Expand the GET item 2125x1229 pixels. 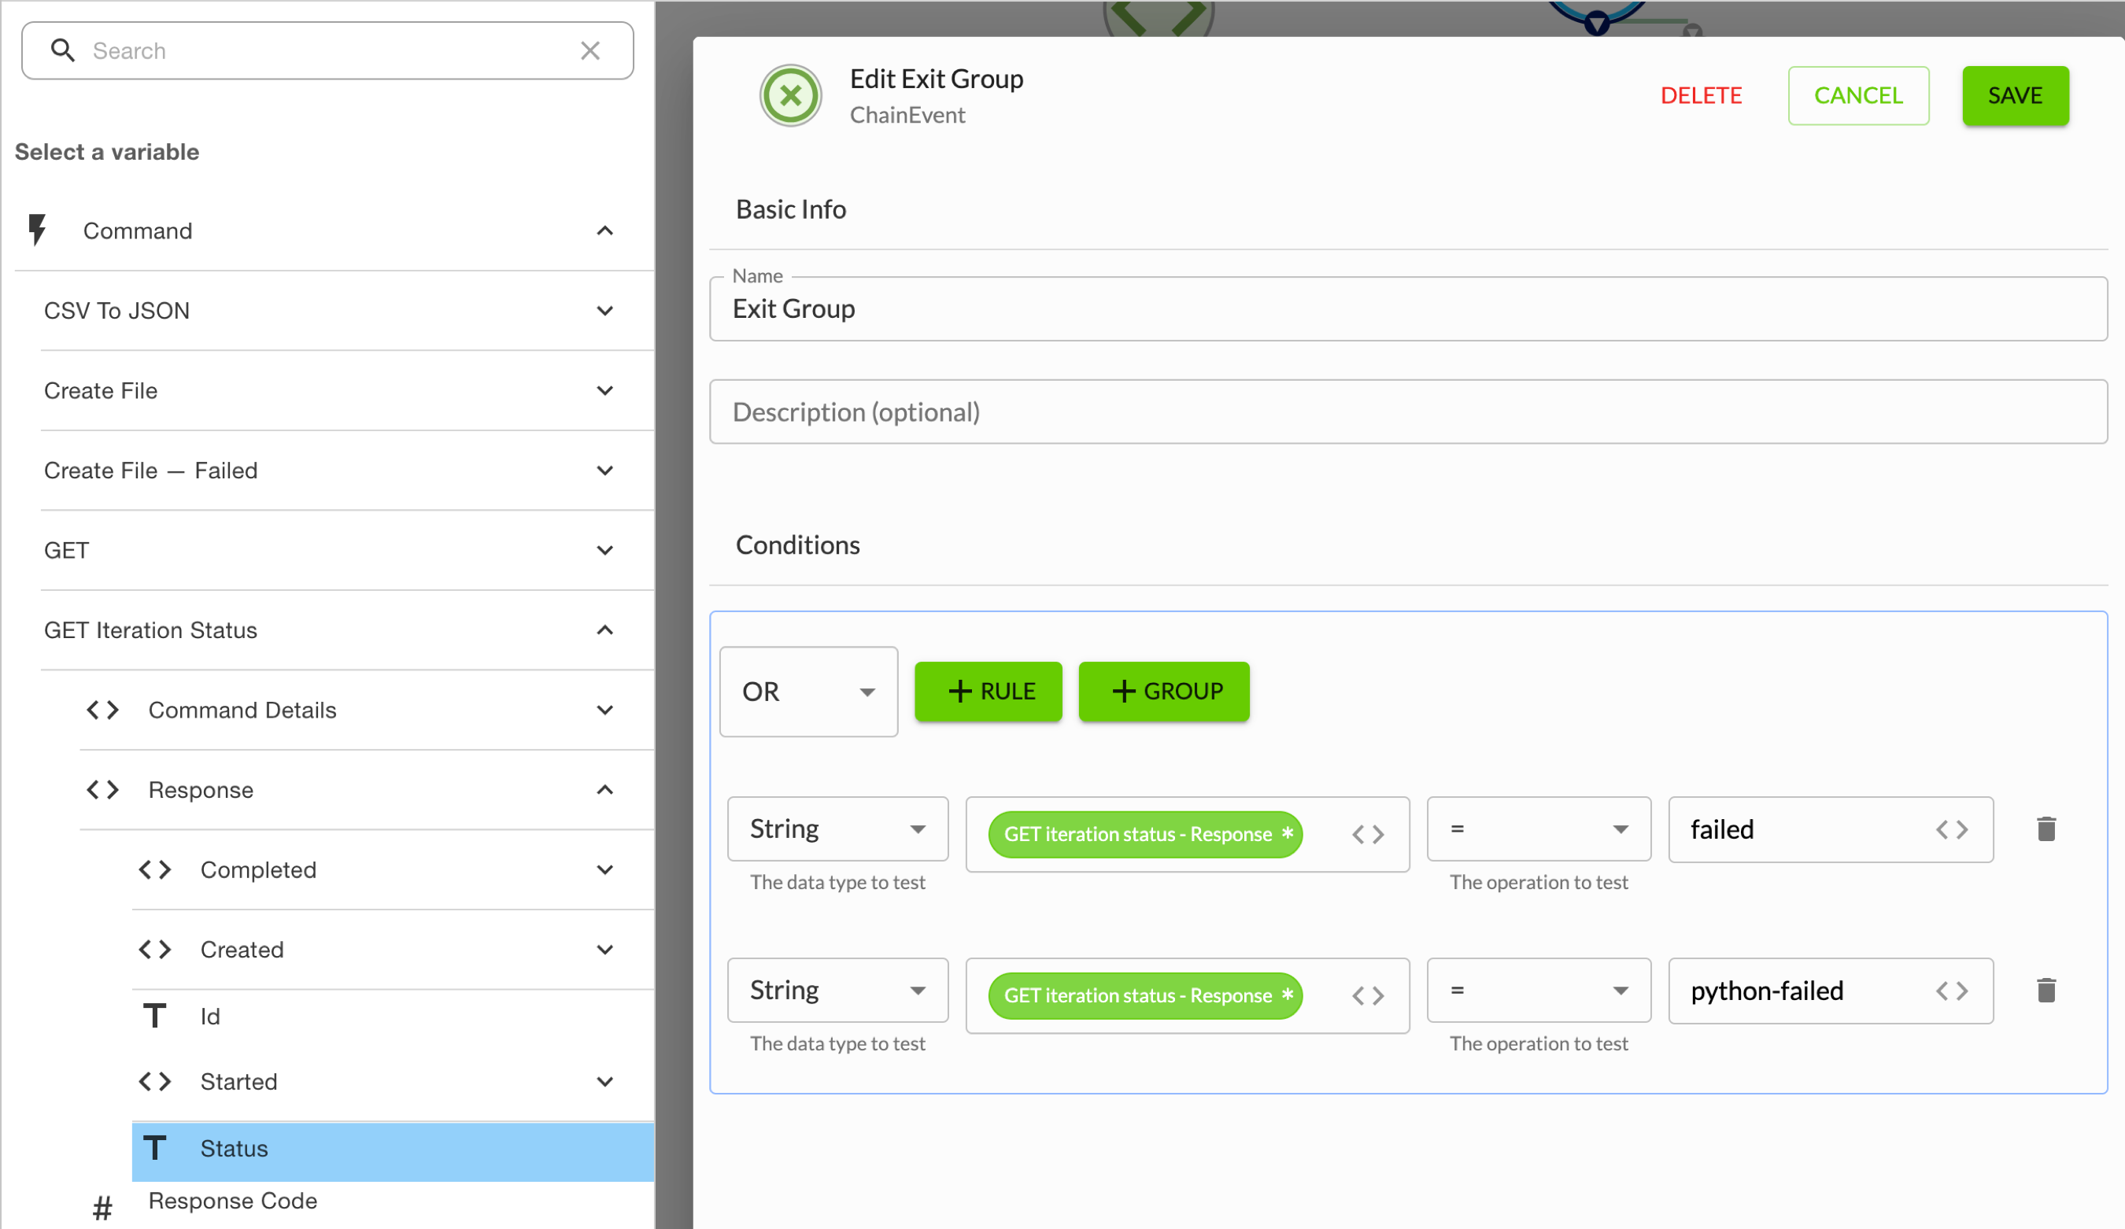click(604, 551)
